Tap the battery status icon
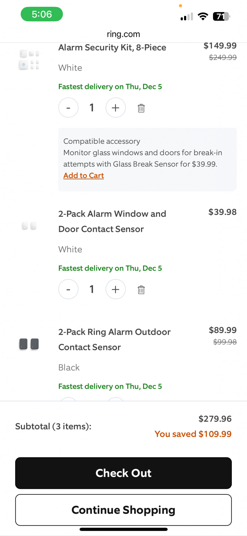The width and height of the screenshot is (247, 536). [221, 16]
